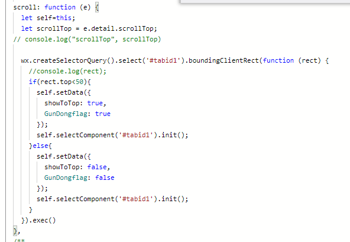350x242 pixels.
Task: Click the 'let self=this;' line
Action: 48,18
